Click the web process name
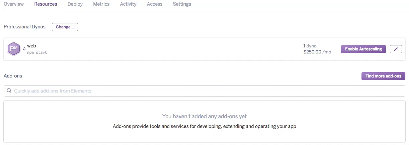 31,46
